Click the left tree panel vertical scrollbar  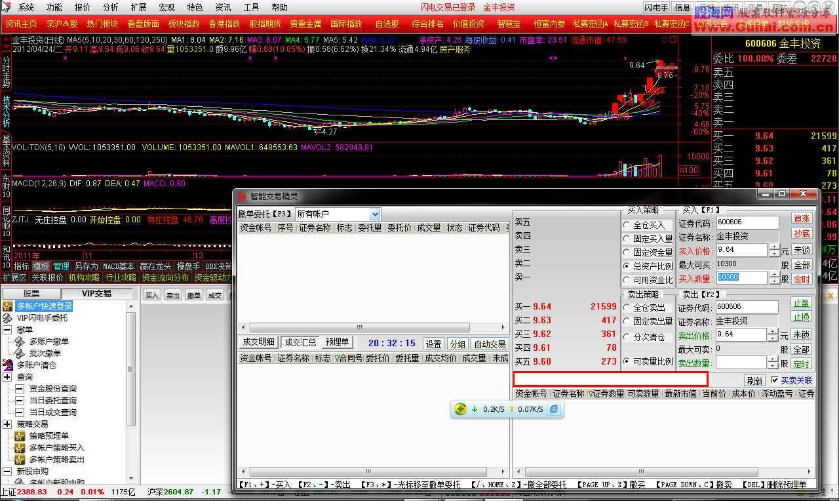point(131,393)
